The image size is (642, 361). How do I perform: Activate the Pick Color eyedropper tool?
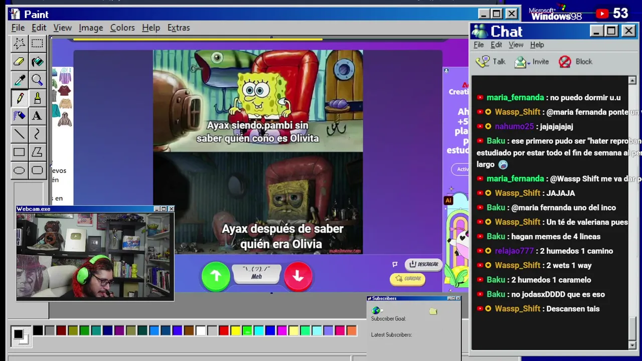coord(19,79)
